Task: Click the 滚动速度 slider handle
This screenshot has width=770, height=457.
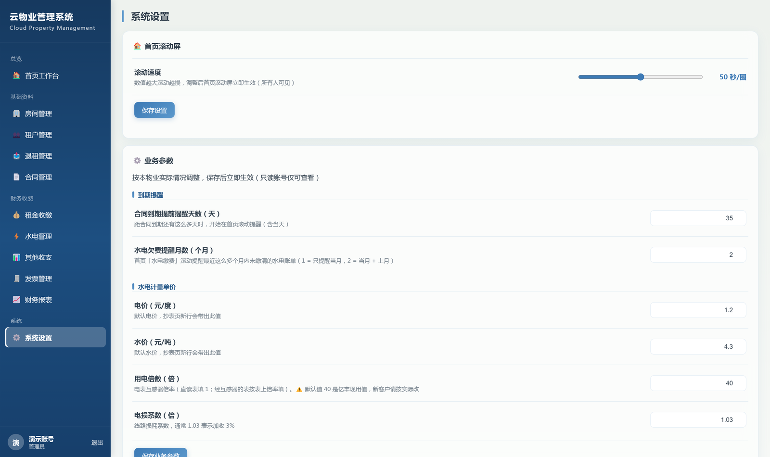Action: click(641, 77)
